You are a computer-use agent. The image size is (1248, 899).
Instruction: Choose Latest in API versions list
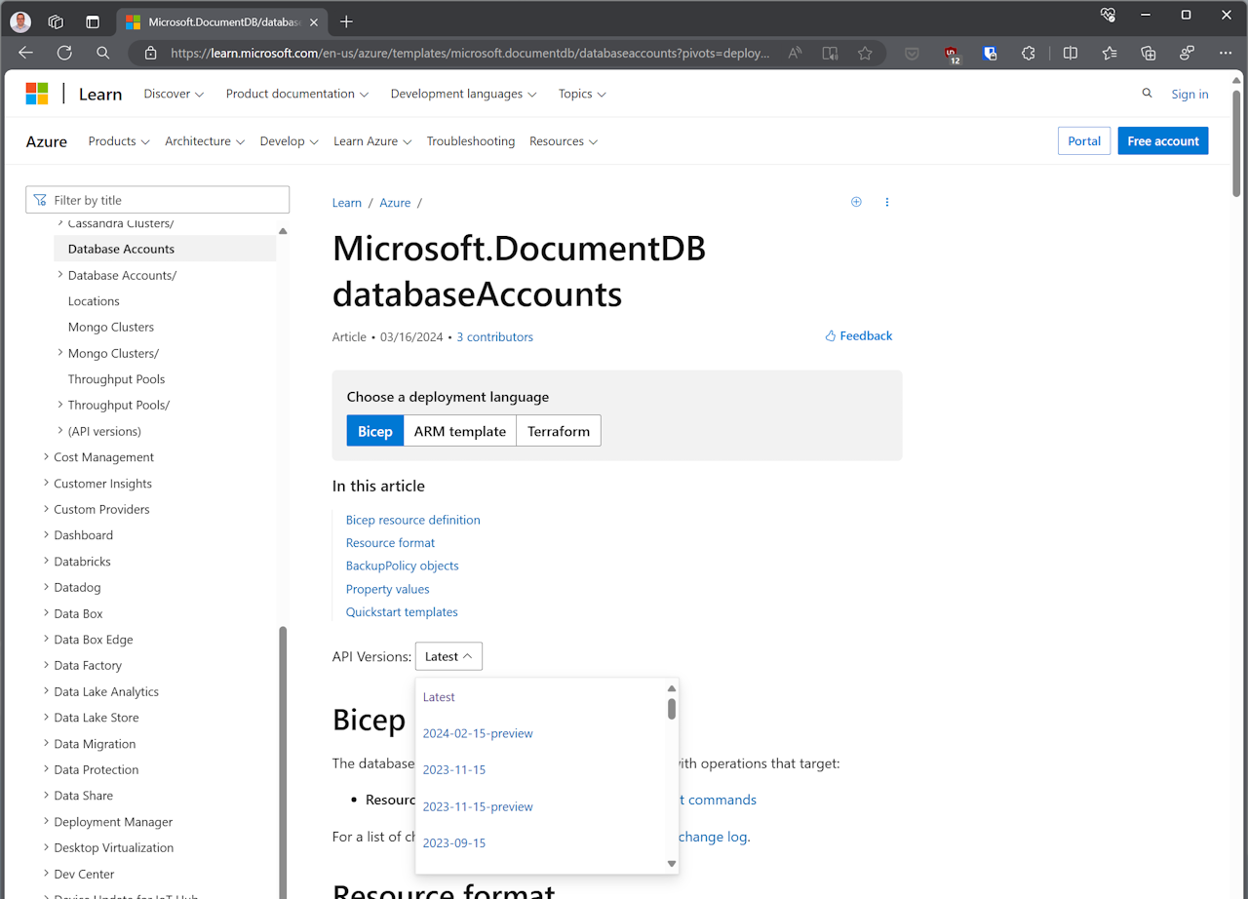point(439,697)
